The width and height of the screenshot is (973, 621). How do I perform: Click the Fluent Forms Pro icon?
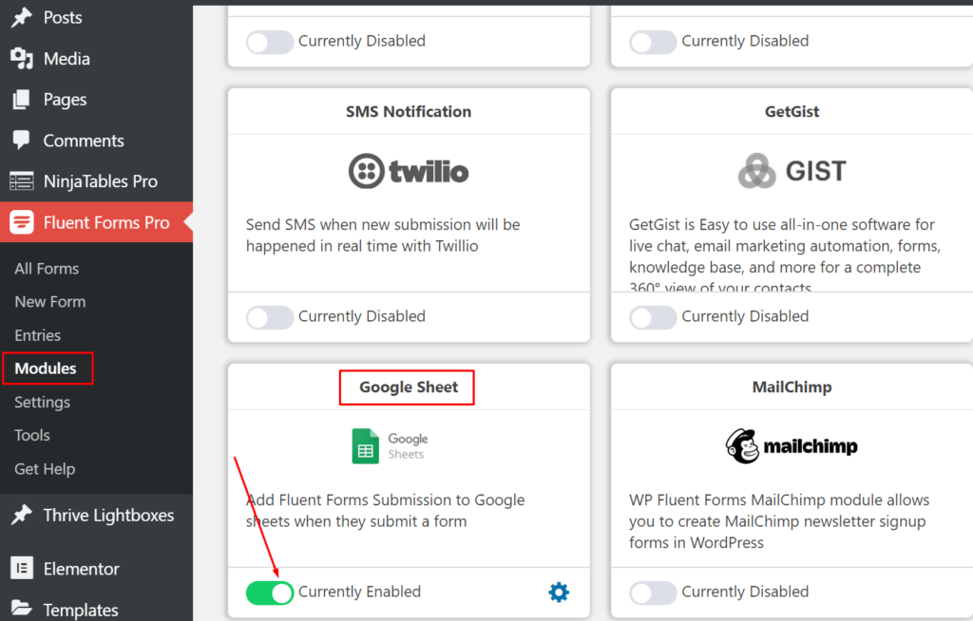coord(22,222)
